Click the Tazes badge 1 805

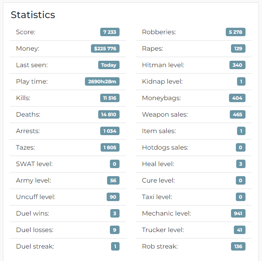click(110, 148)
